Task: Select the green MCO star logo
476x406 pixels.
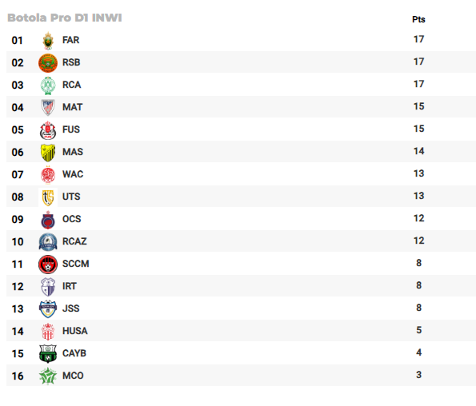Action: (48, 376)
